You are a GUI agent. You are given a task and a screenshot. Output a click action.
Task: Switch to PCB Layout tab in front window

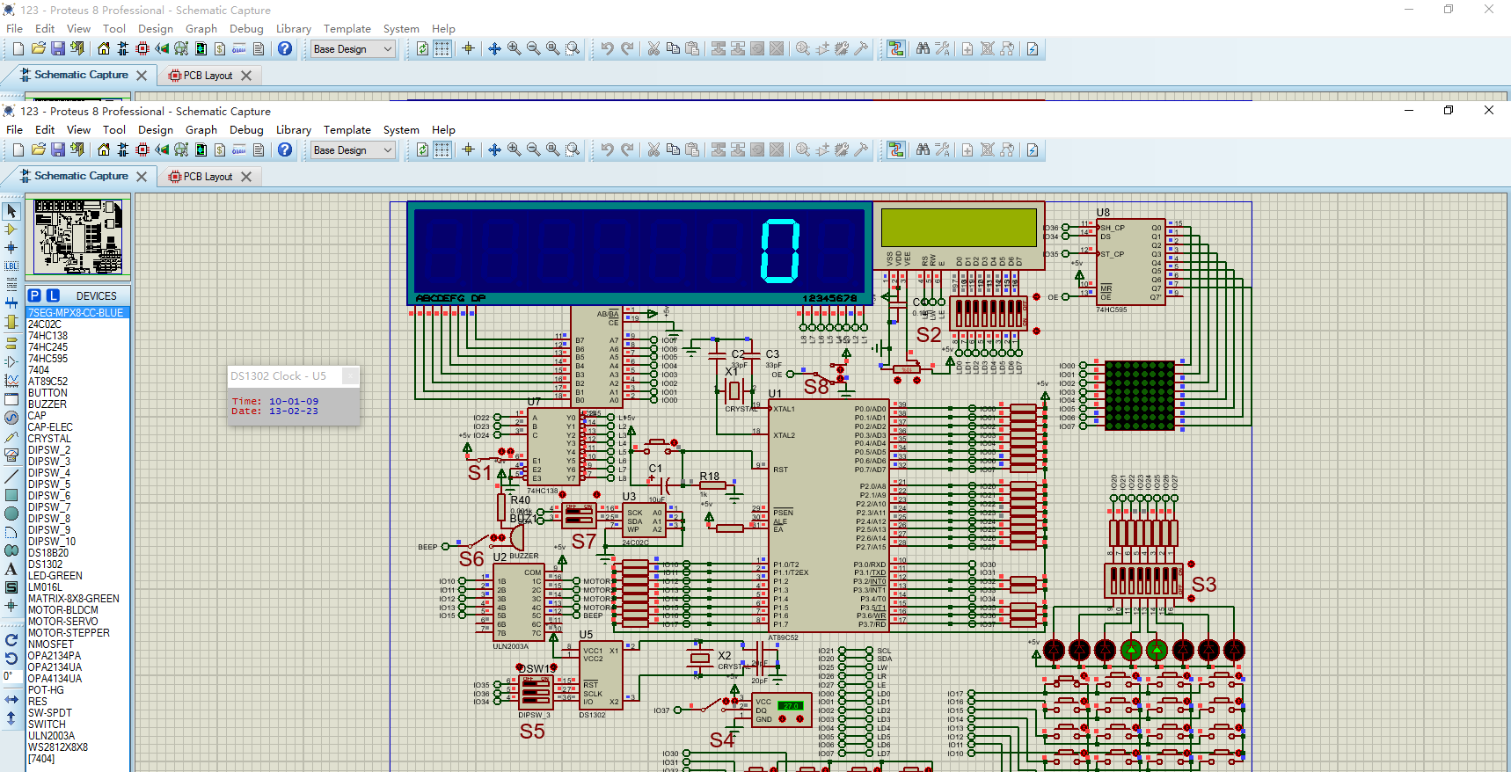tap(208, 177)
